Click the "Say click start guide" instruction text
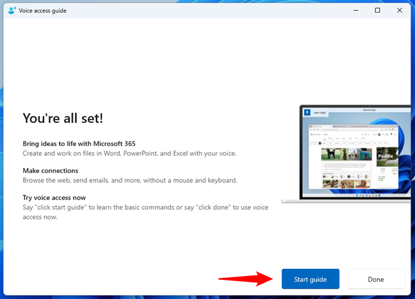This screenshot has height=299, width=415. (145, 212)
